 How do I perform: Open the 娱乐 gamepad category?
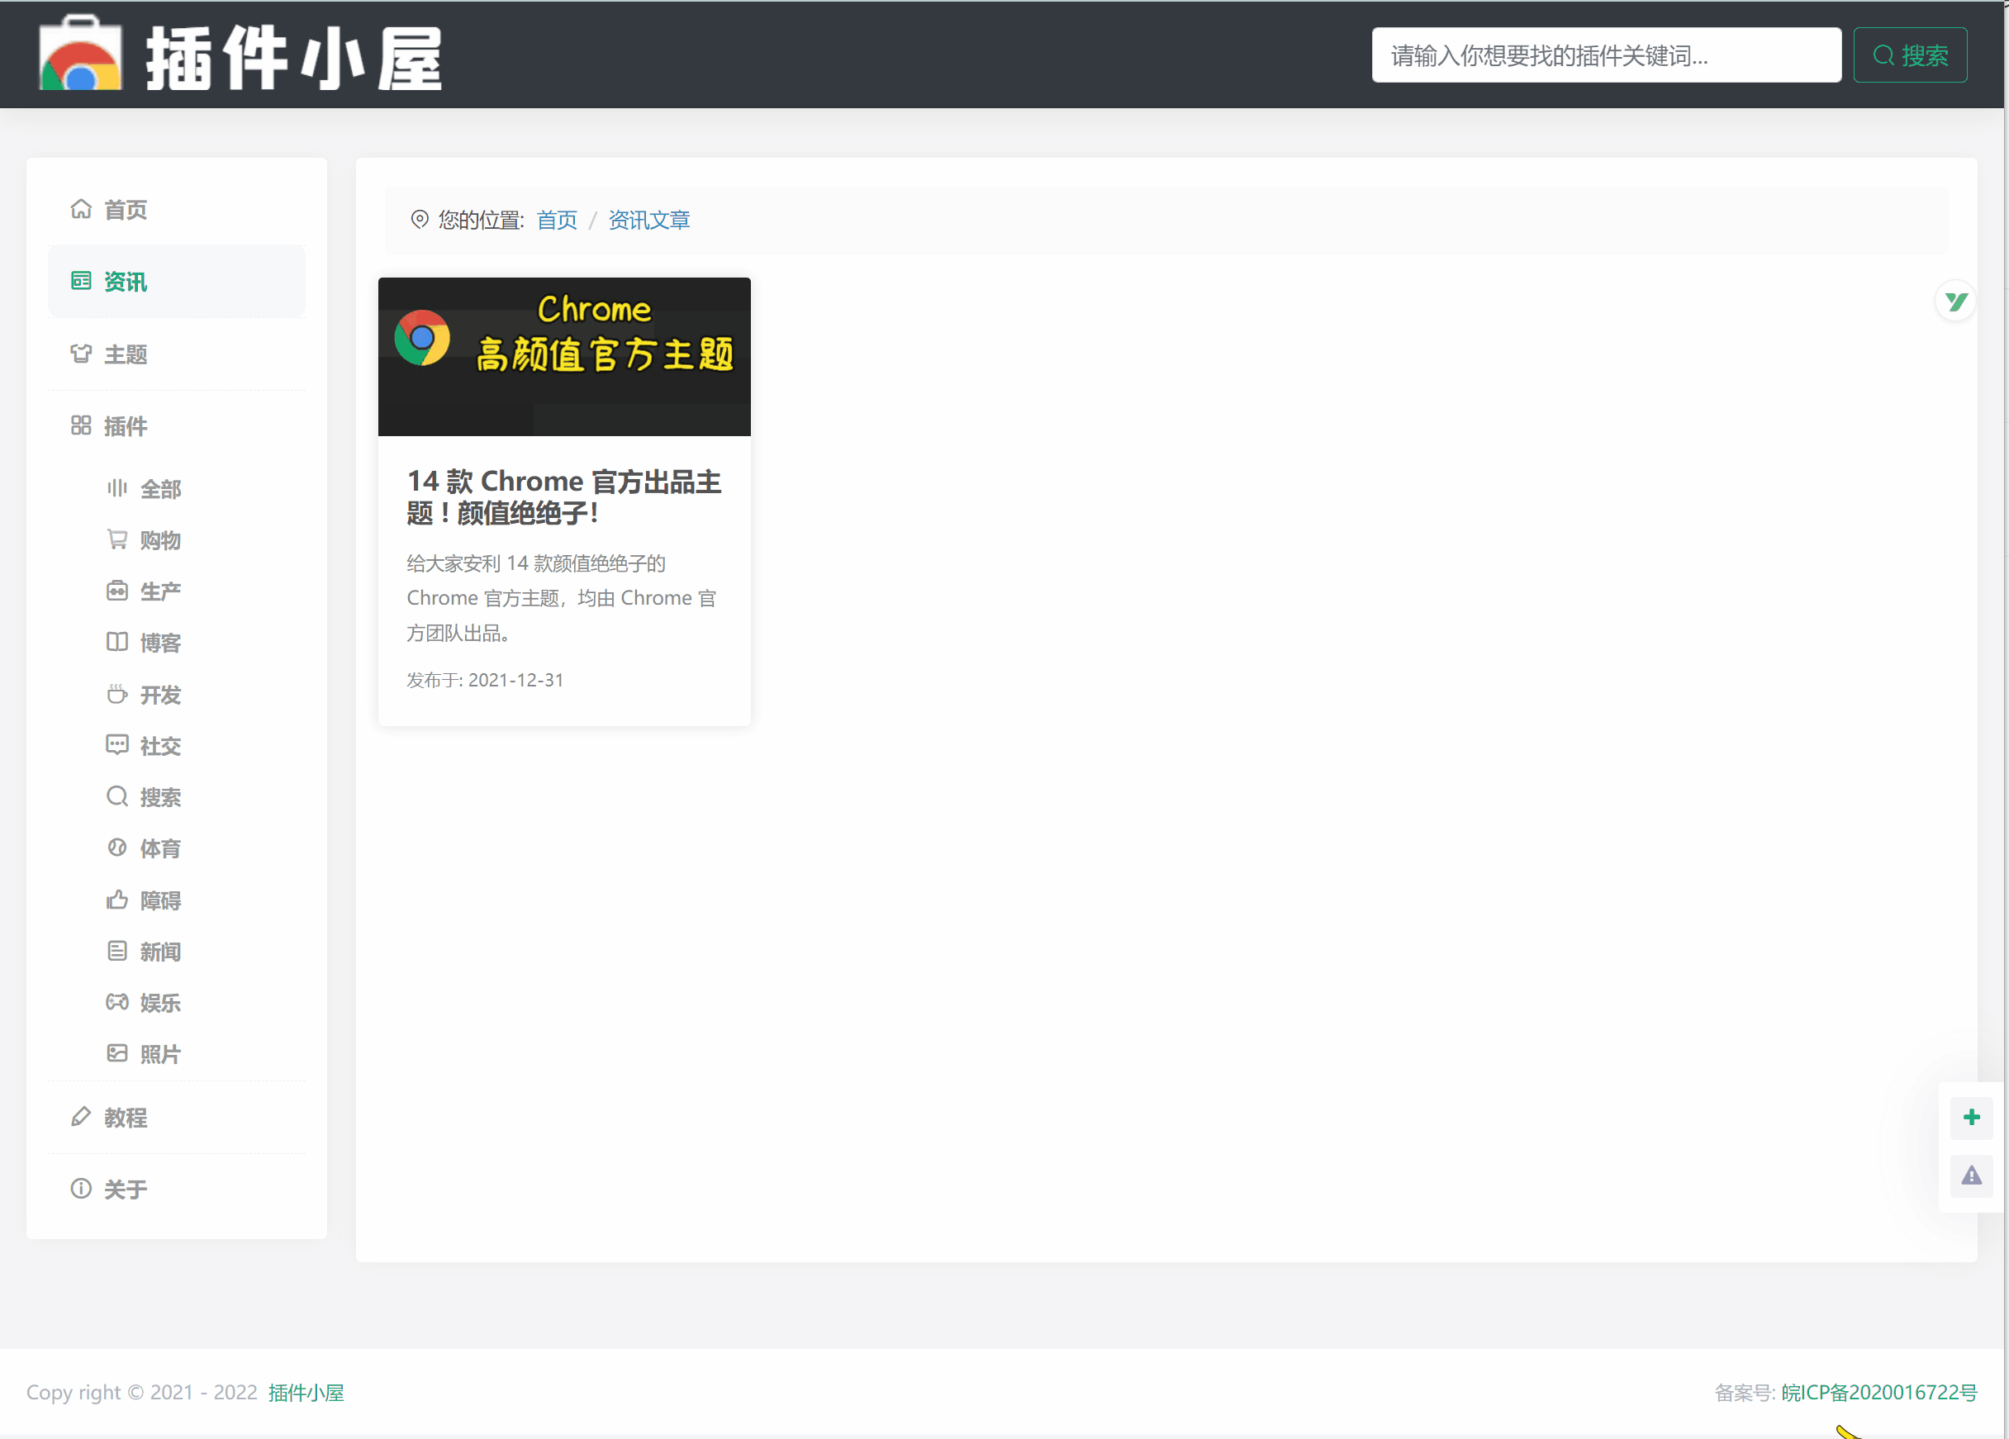point(159,1003)
